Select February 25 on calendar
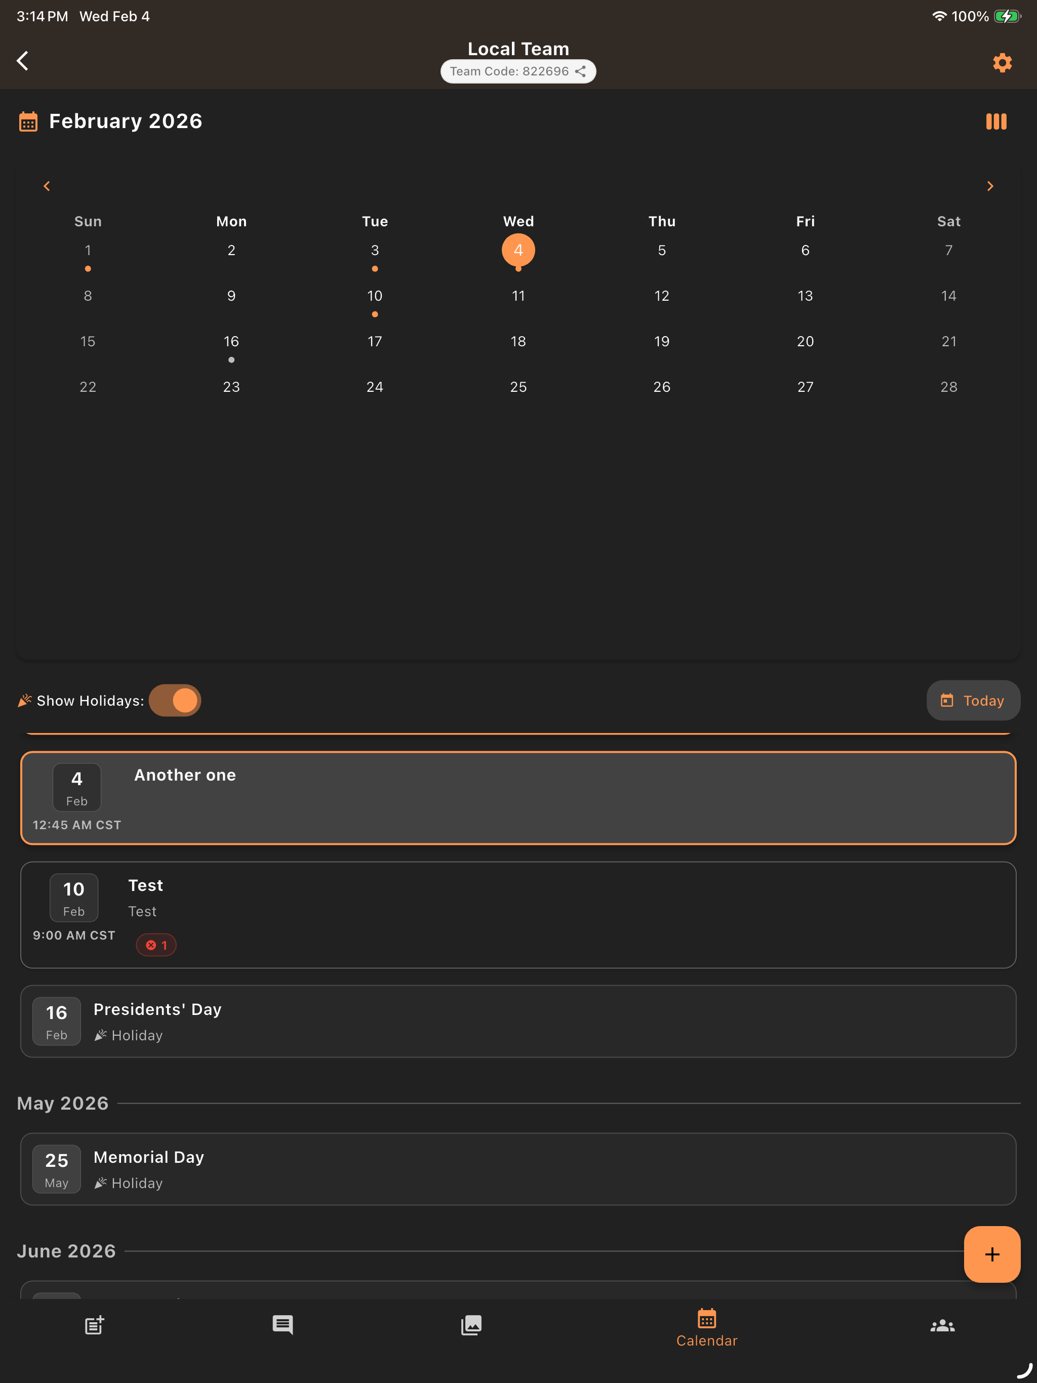 pos(518,387)
